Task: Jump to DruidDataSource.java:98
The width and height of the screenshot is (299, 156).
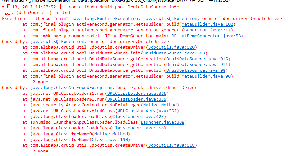Action: [x=196, y=70]
